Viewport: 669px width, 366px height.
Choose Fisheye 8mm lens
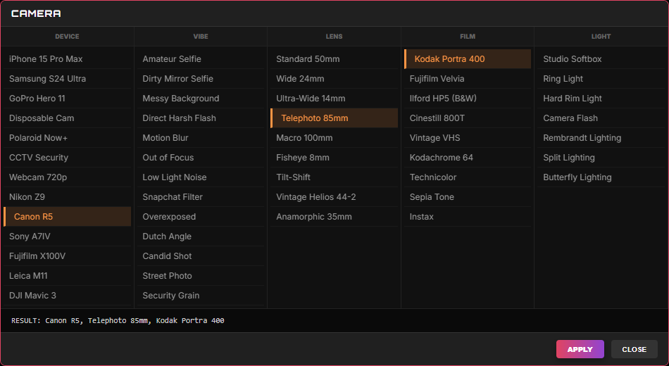tap(334, 158)
